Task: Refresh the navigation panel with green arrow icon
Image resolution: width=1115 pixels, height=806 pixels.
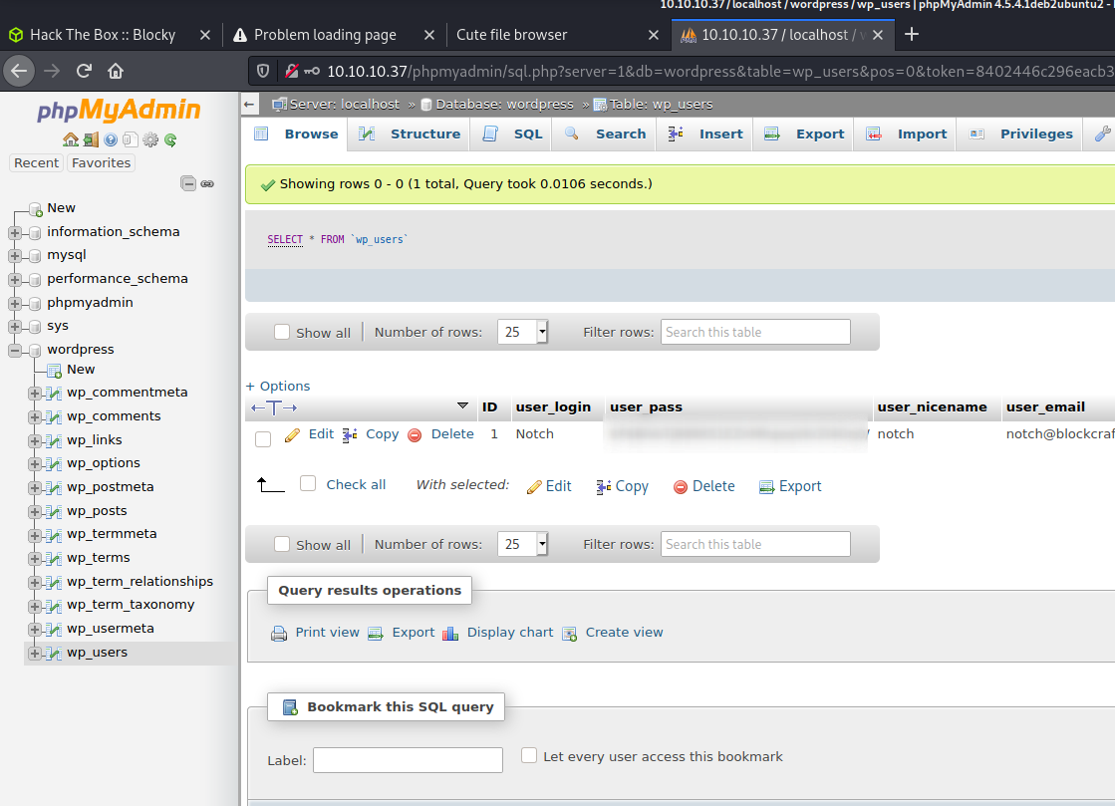Action: tap(170, 139)
